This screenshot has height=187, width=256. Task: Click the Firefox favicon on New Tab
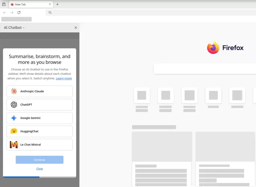point(12,5)
